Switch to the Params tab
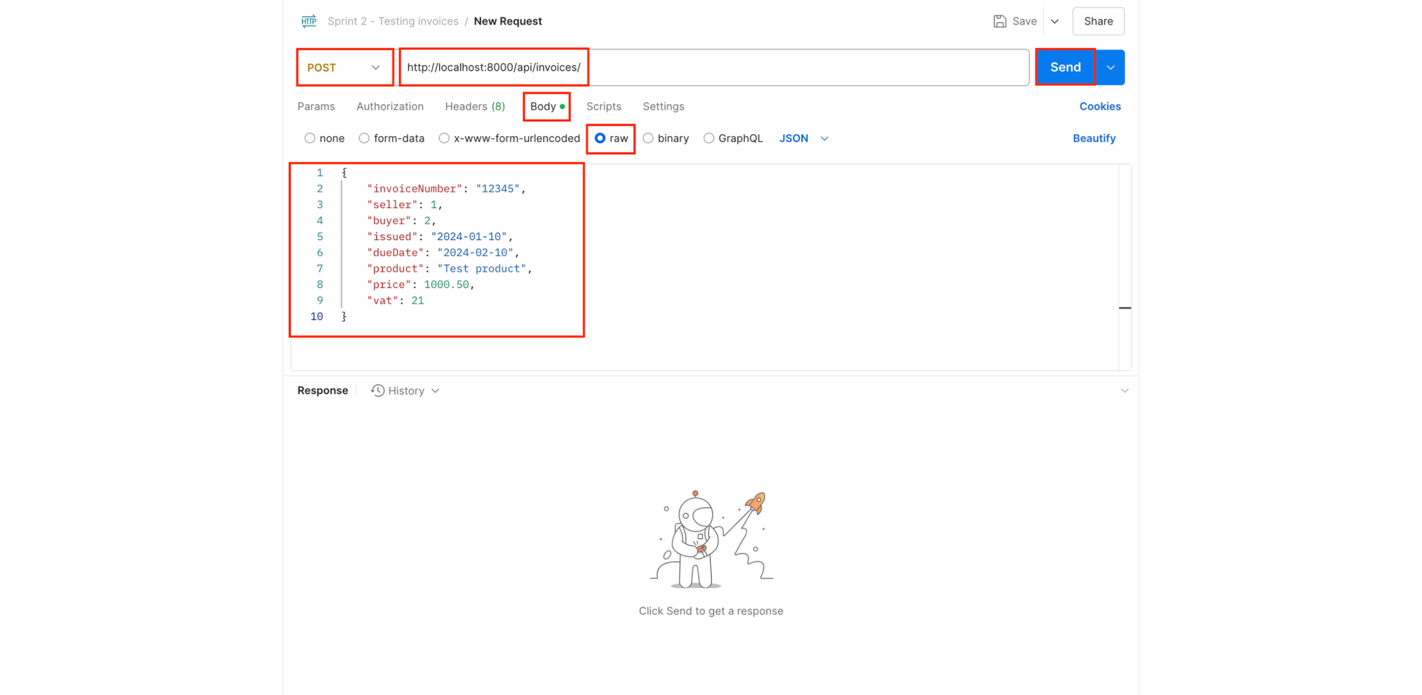Viewport: 1422px width, 695px height. (x=316, y=107)
